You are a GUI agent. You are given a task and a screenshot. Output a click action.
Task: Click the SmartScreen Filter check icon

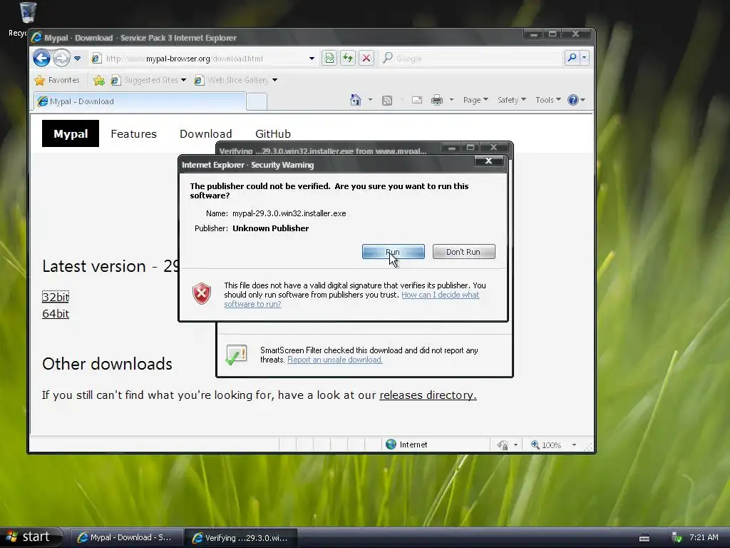click(237, 355)
